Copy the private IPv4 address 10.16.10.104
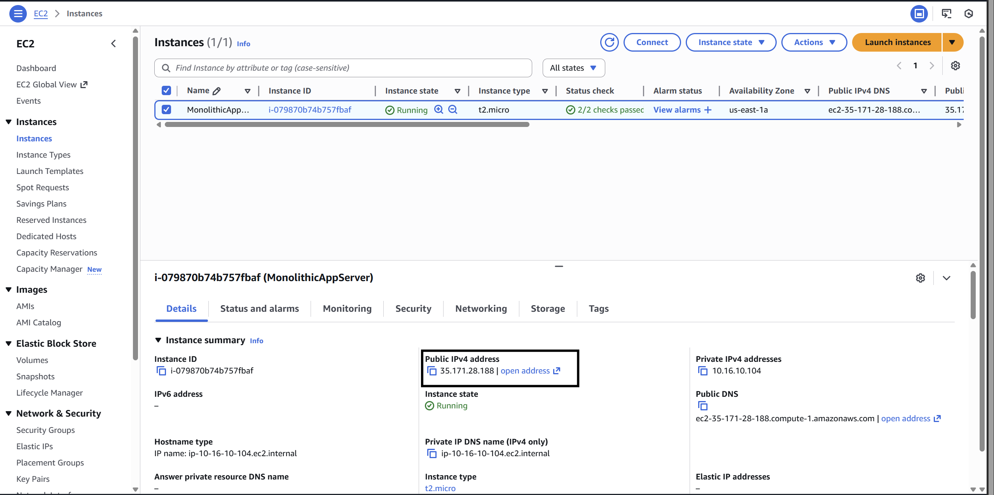The width and height of the screenshot is (994, 495). (x=702, y=371)
